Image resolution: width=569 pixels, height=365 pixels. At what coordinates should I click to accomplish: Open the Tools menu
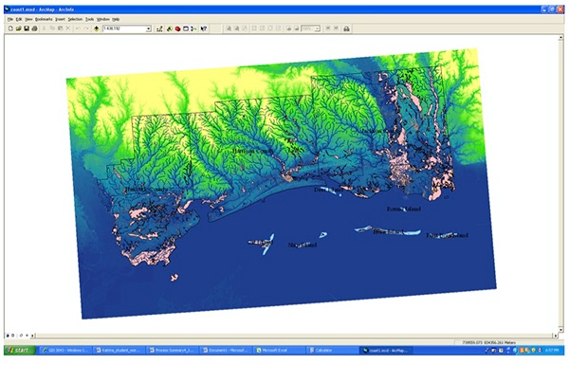(90, 19)
